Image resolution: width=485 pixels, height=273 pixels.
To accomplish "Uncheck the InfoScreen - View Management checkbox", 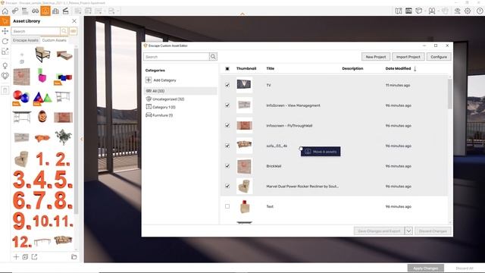I will (x=227, y=105).
